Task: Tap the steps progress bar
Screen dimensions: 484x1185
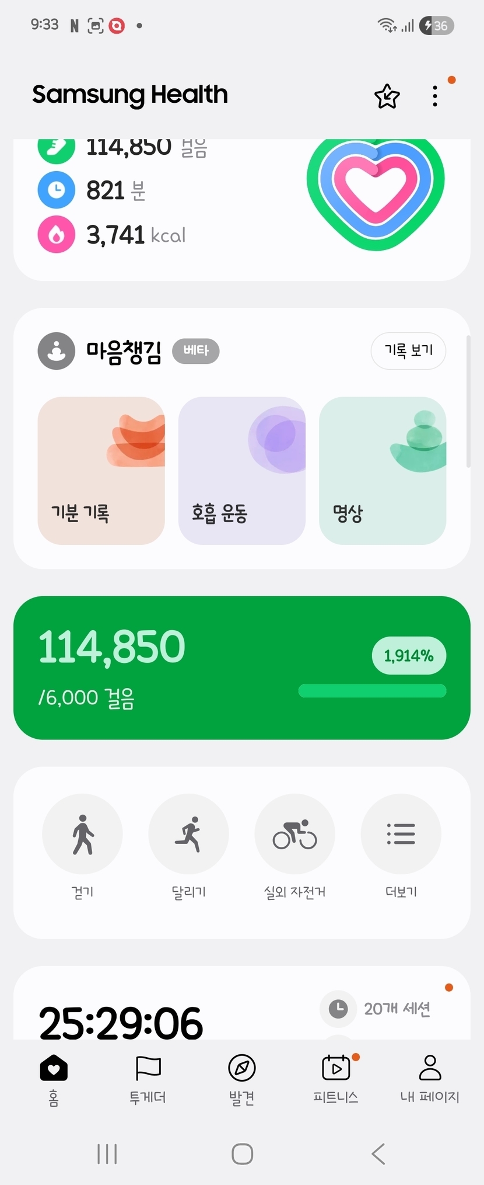Action: 372,691
